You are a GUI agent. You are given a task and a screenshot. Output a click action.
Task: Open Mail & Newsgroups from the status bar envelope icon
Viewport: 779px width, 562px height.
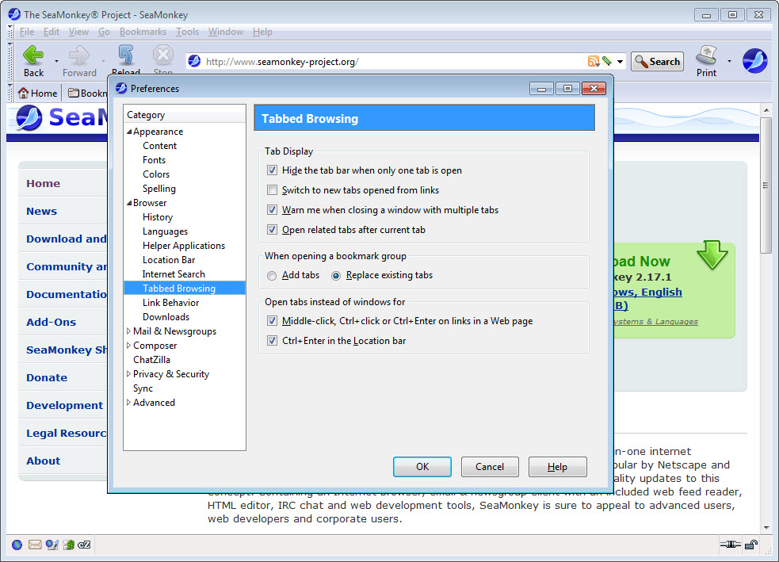click(x=35, y=545)
